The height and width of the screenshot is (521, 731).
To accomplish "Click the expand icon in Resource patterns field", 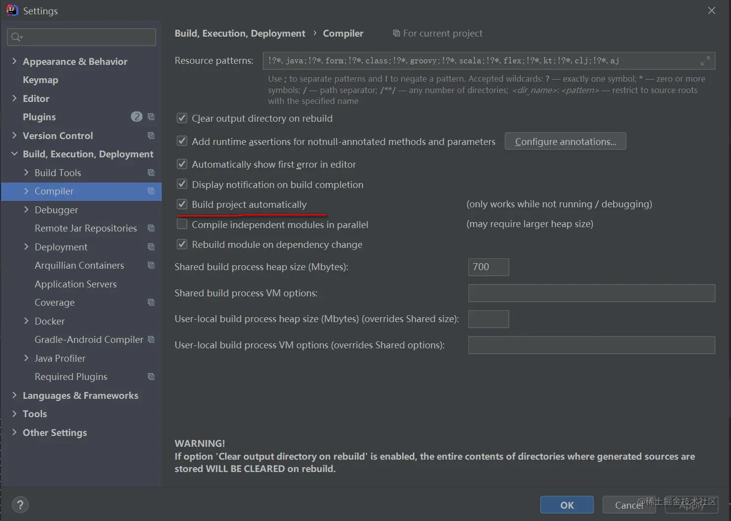I will click(705, 61).
